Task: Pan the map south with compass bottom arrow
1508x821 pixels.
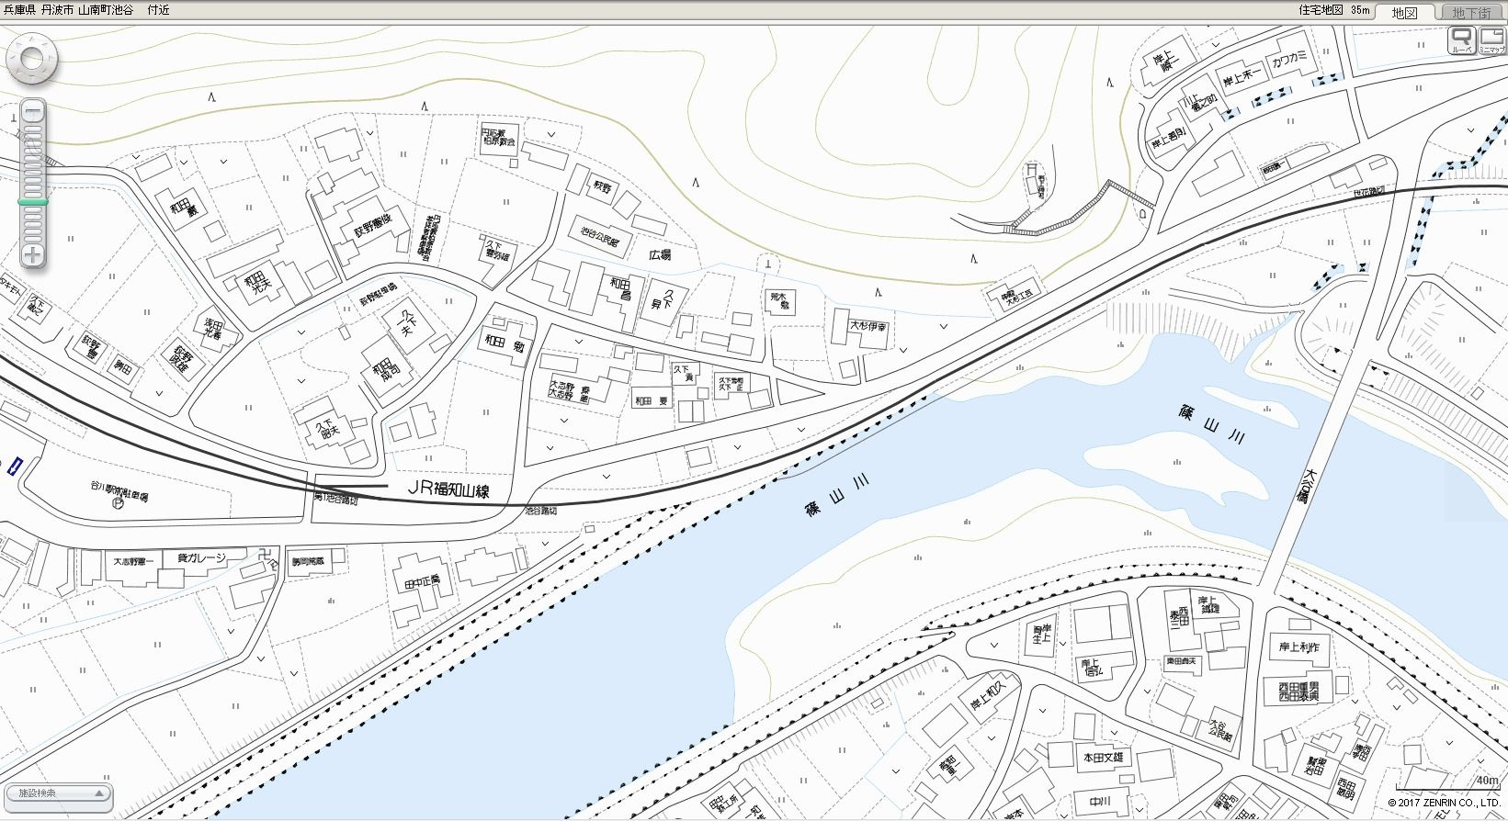Action: coord(32,80)
